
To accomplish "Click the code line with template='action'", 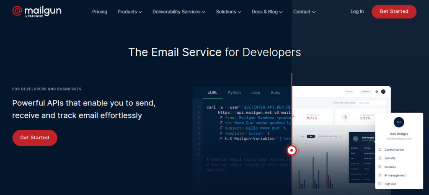I will click(243, 133).
